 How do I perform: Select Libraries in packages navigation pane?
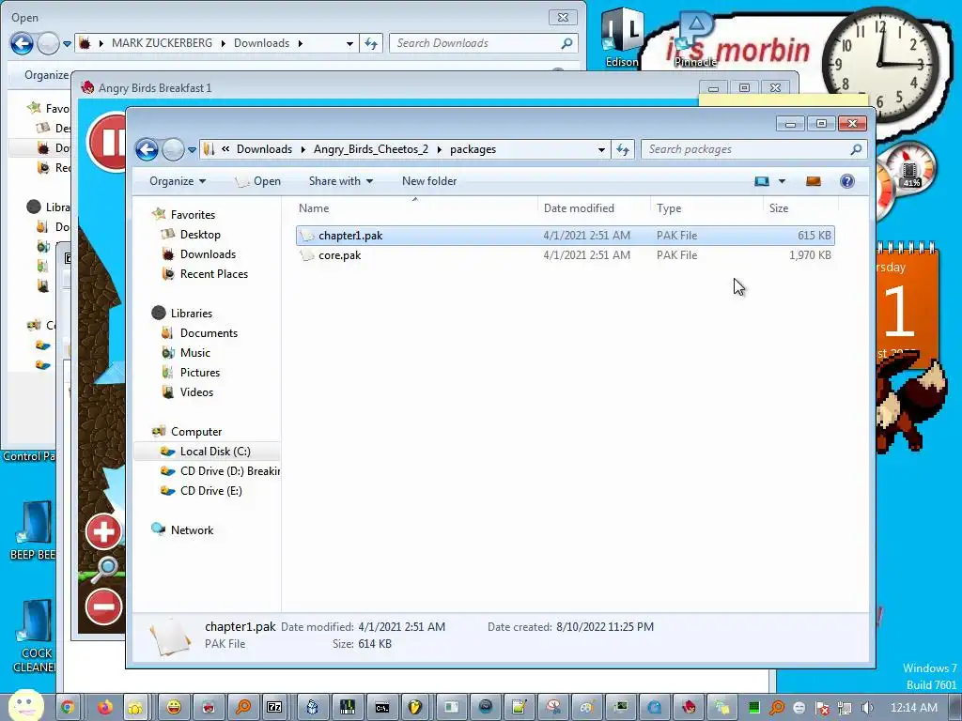tap(181, 313)
